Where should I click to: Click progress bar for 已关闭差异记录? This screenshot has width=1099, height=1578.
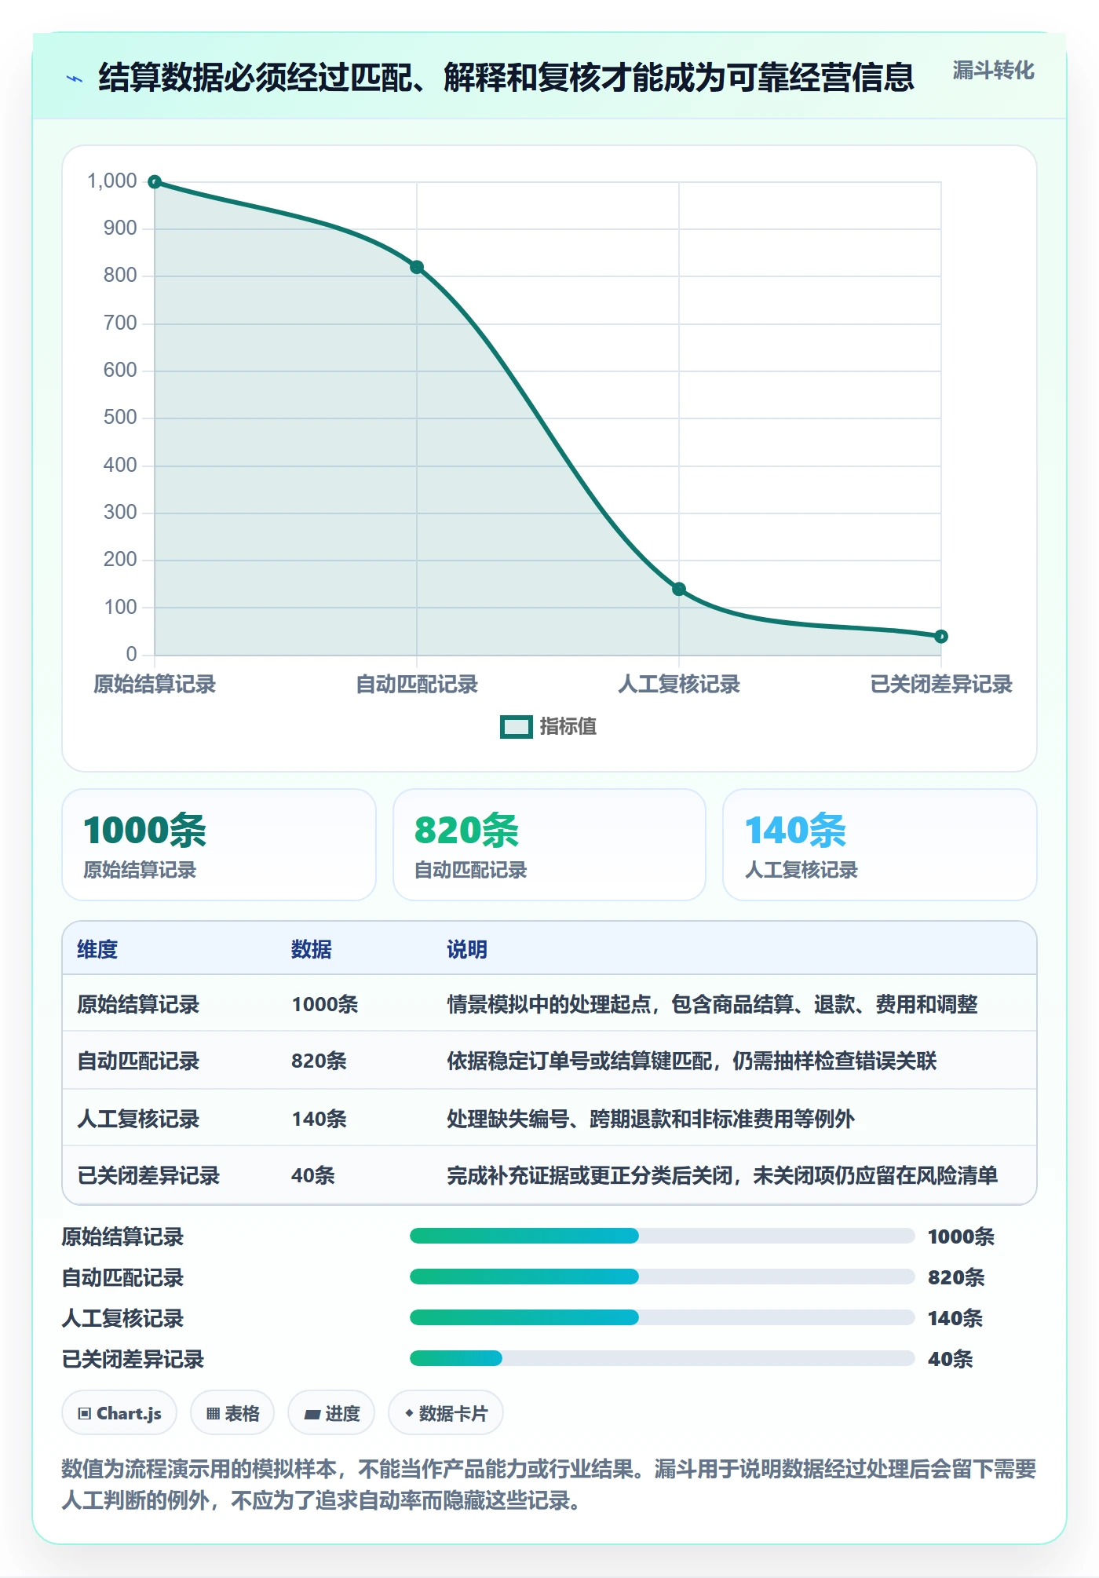tap(662, 1358)
